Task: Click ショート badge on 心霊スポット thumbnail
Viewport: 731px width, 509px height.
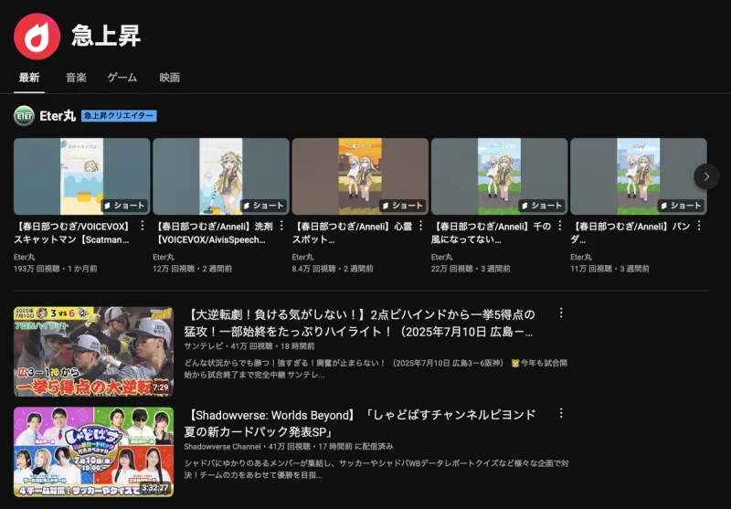Action: pyautogui.click(x=403, y=206)
